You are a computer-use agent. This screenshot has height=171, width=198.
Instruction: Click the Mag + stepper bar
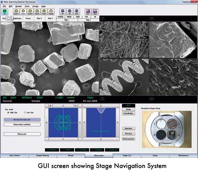click(x=88, y=20)
